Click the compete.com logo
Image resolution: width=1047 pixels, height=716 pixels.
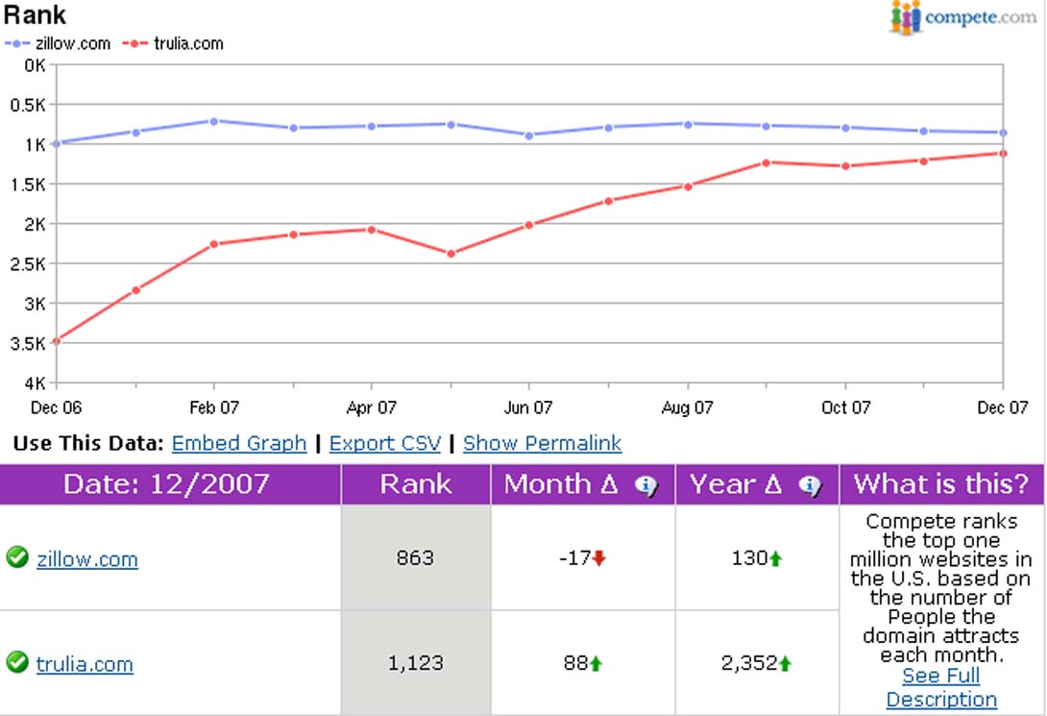click(962, 17)
